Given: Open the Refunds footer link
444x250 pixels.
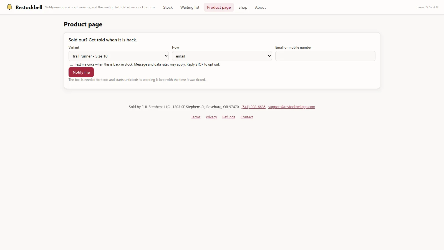Looking at the screenshot, I should 229,117.
